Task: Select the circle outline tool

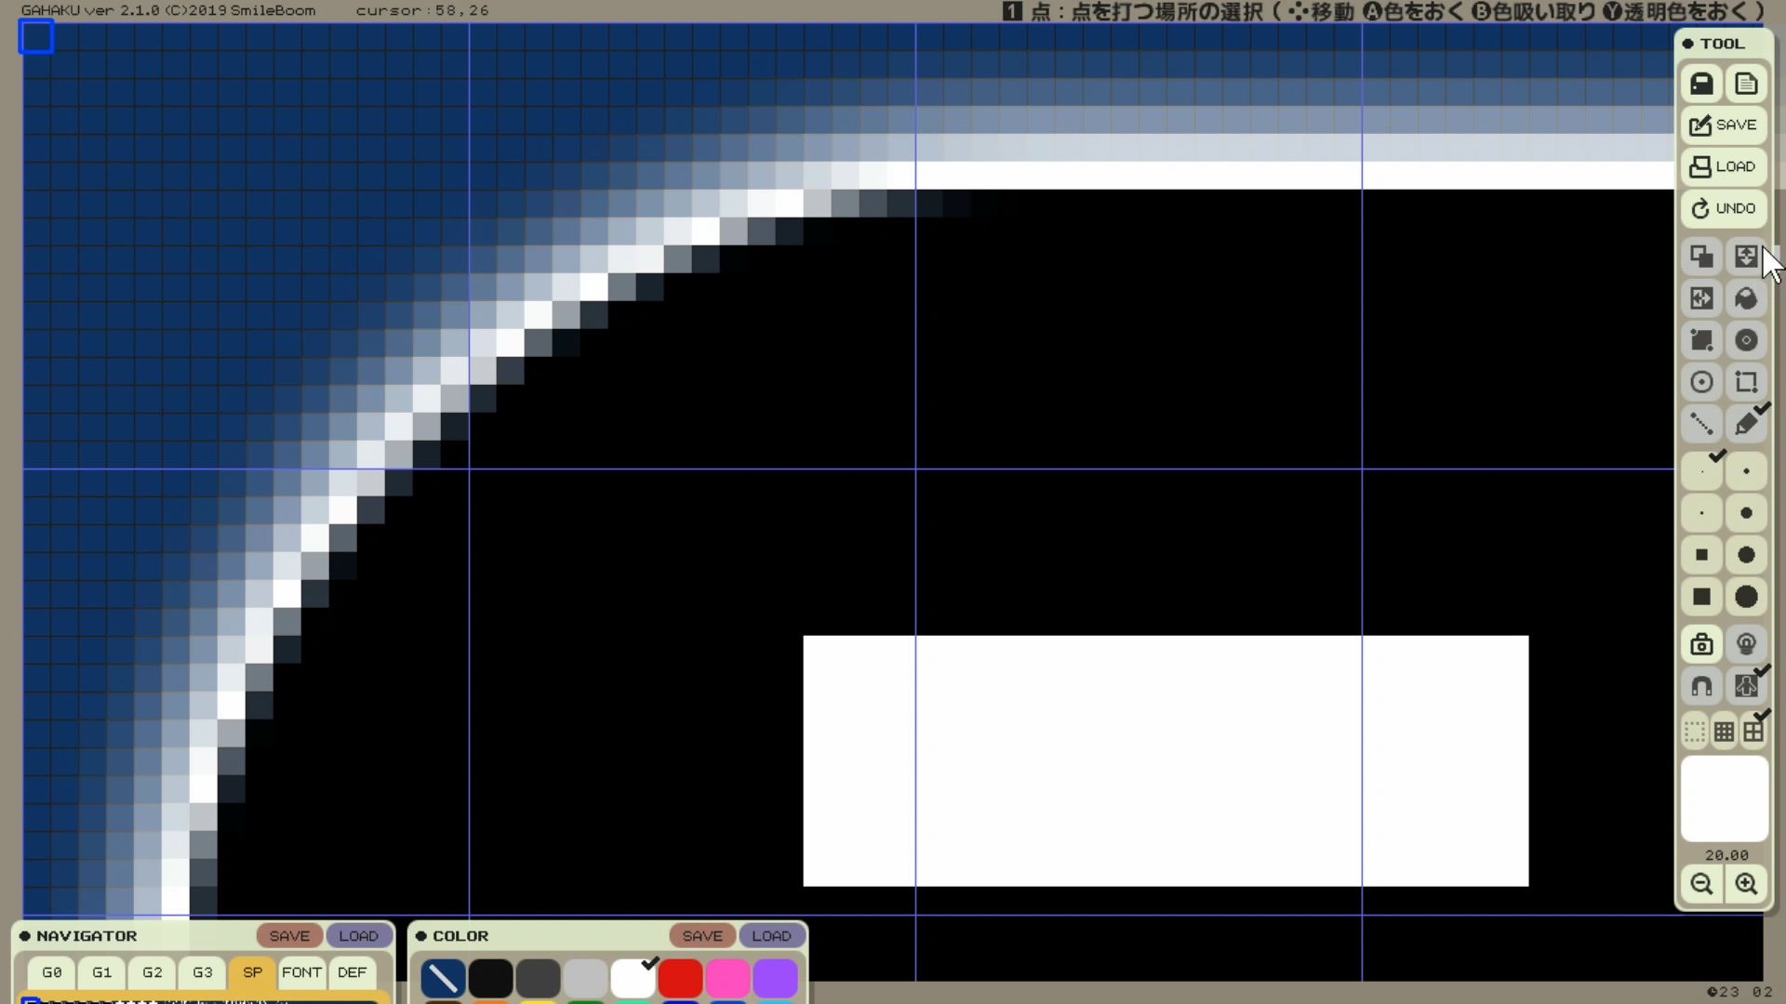Action: click(1701, 382)
